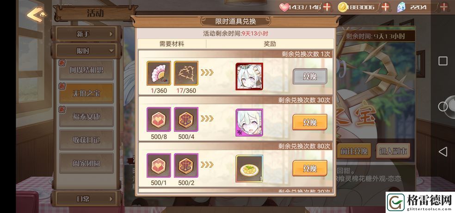This screenshot has width=455, height=213.
Task: Expand the 日常 category
Action: pos(86,199)
